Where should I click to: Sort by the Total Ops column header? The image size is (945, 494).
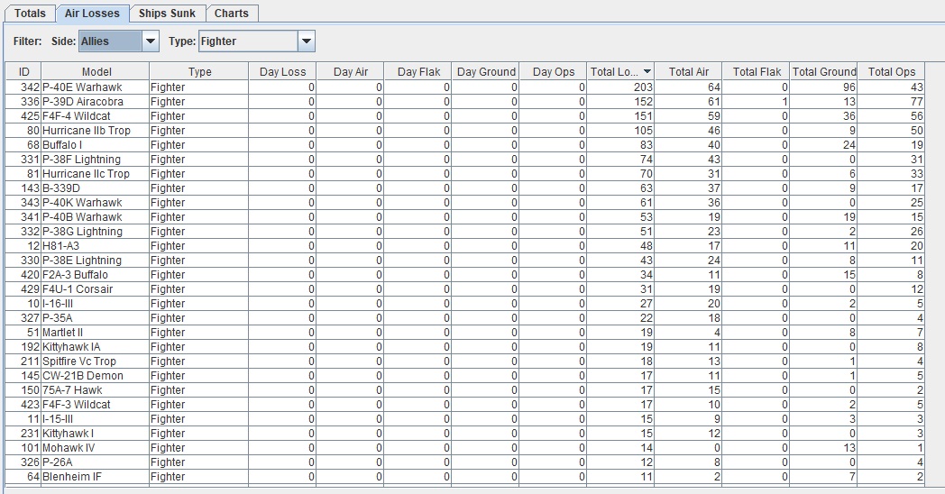tap(892, 72)
